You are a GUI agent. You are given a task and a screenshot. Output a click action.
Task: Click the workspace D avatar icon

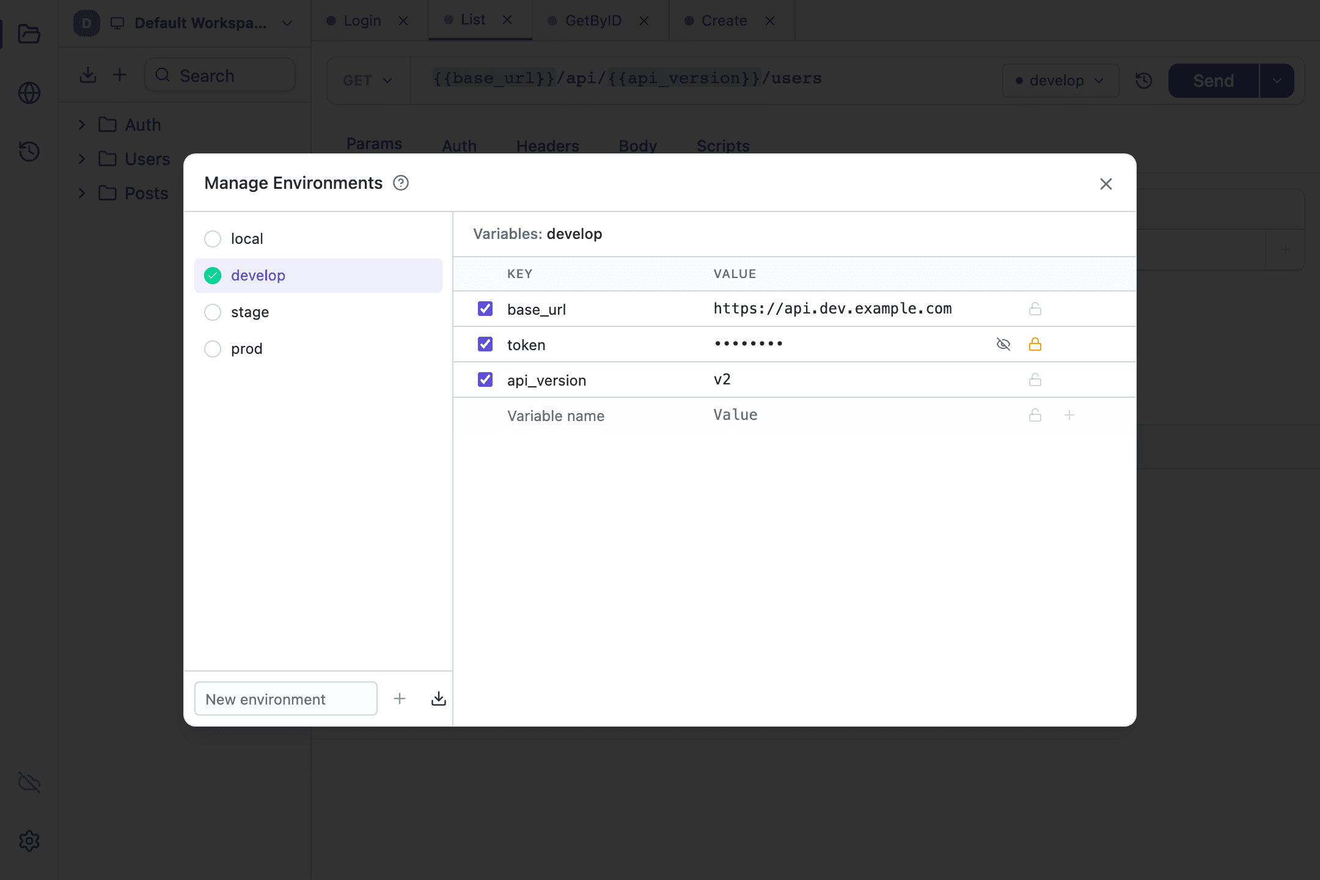(86, 23)
